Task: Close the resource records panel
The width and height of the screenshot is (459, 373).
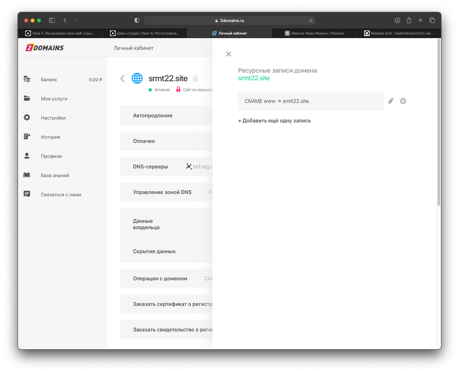Action: pos(228,54)
